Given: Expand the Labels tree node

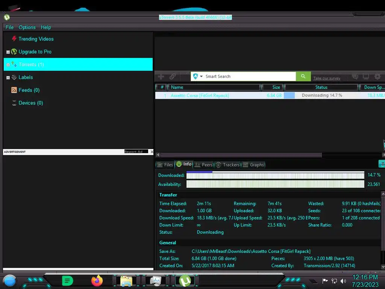Looking at the screenshot, I should coord(8,78).
